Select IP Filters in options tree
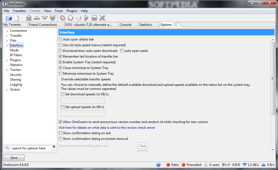The width and height of the screenshot is (278, 170). click(16, 55)
